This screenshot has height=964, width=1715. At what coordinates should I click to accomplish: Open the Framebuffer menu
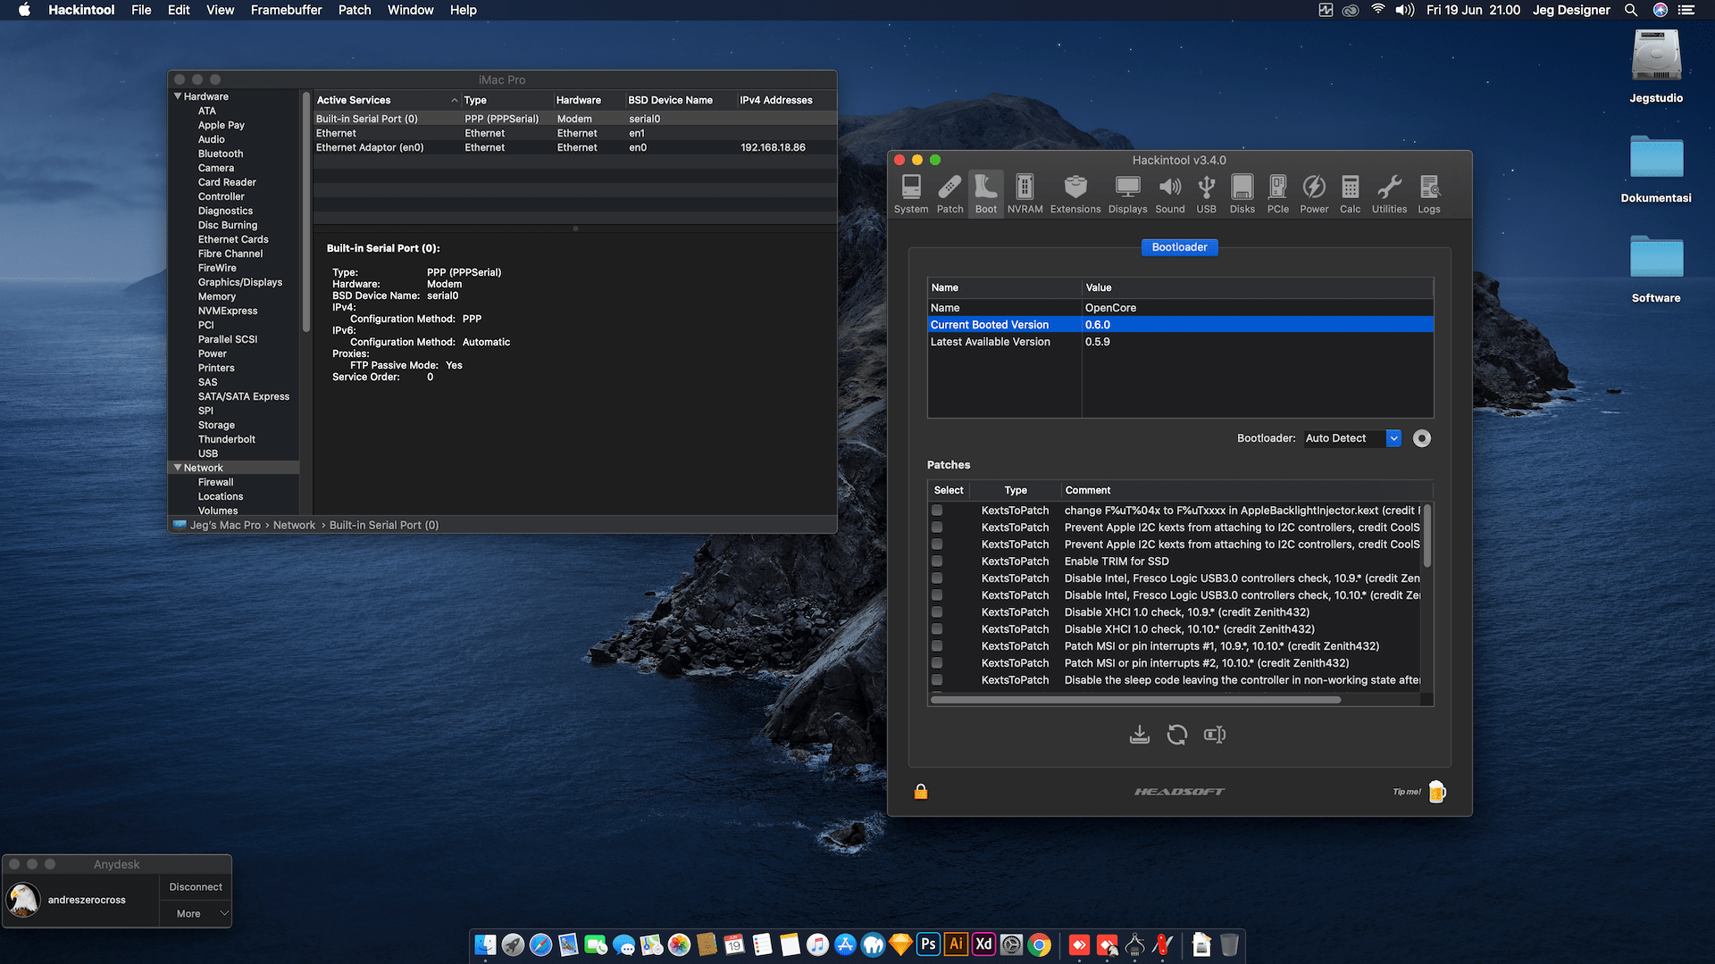(286, 10)
